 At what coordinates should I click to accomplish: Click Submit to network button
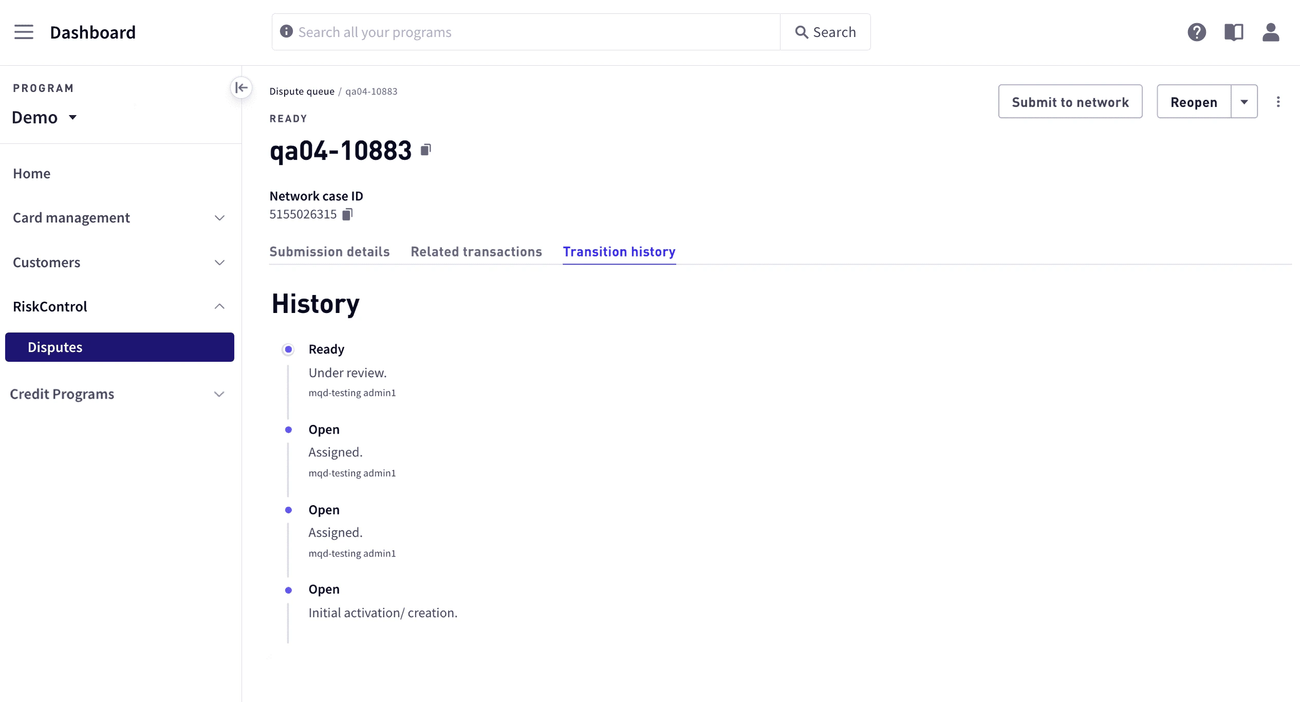[1070, 102]
